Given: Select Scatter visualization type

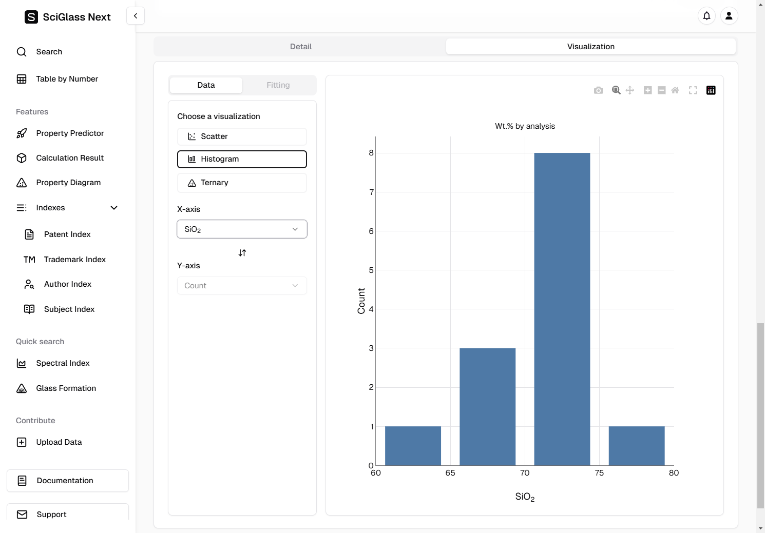Looking at the screenshot, I should (242, 136).
